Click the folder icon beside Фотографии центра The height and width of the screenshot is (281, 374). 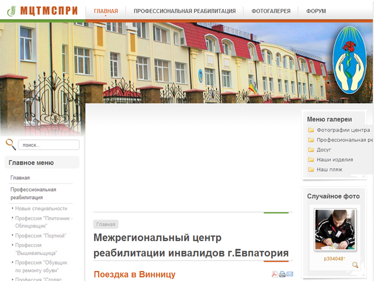click(x=311, y=130)
